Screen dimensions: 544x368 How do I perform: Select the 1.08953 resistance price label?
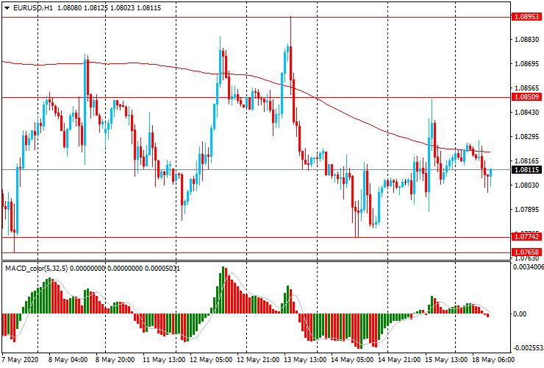pos(526,17)
